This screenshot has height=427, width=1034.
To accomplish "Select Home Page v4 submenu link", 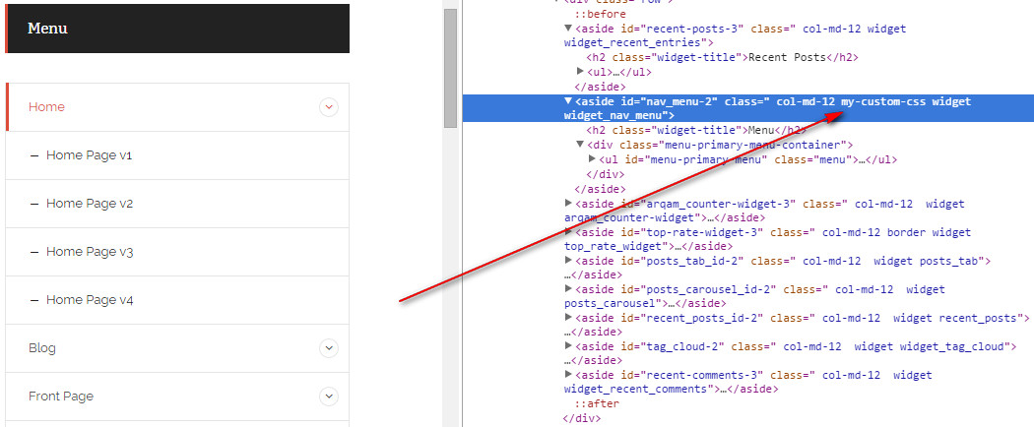I will pos(89,300).
